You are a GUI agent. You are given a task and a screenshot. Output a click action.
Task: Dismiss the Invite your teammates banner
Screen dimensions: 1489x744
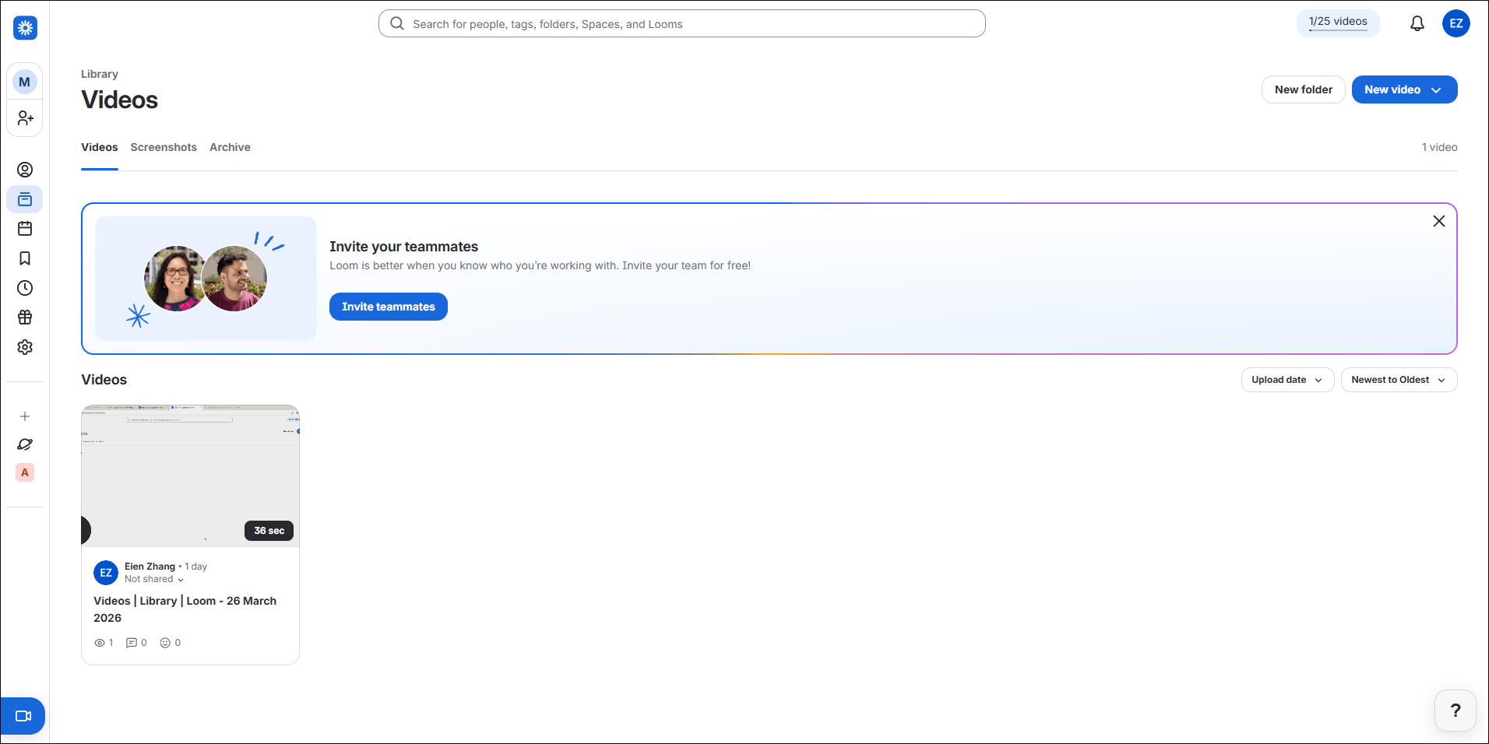pos(1438,221)
